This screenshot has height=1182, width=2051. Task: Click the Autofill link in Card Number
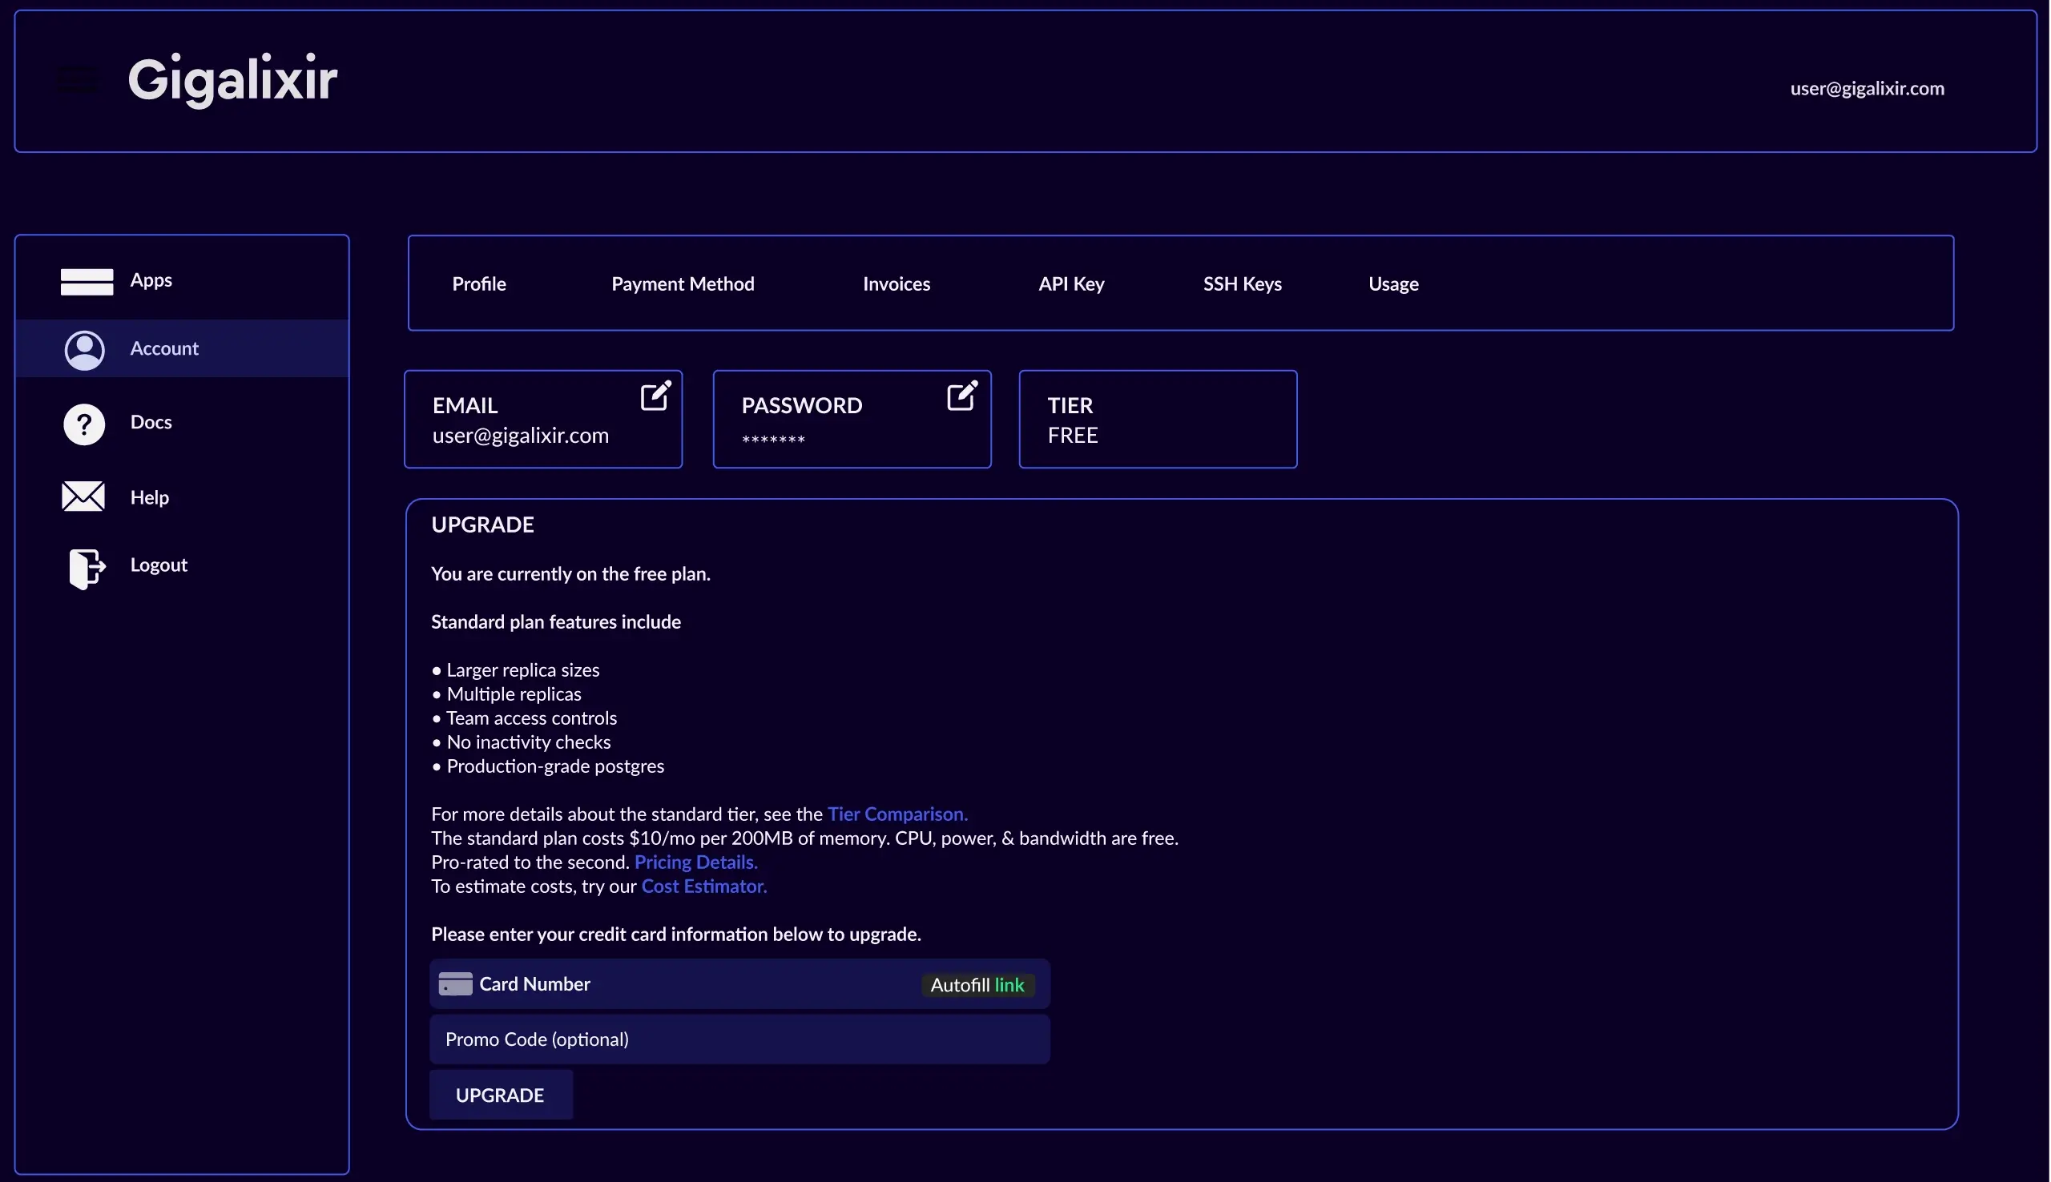pyautogui.click(x=977, y=984)
